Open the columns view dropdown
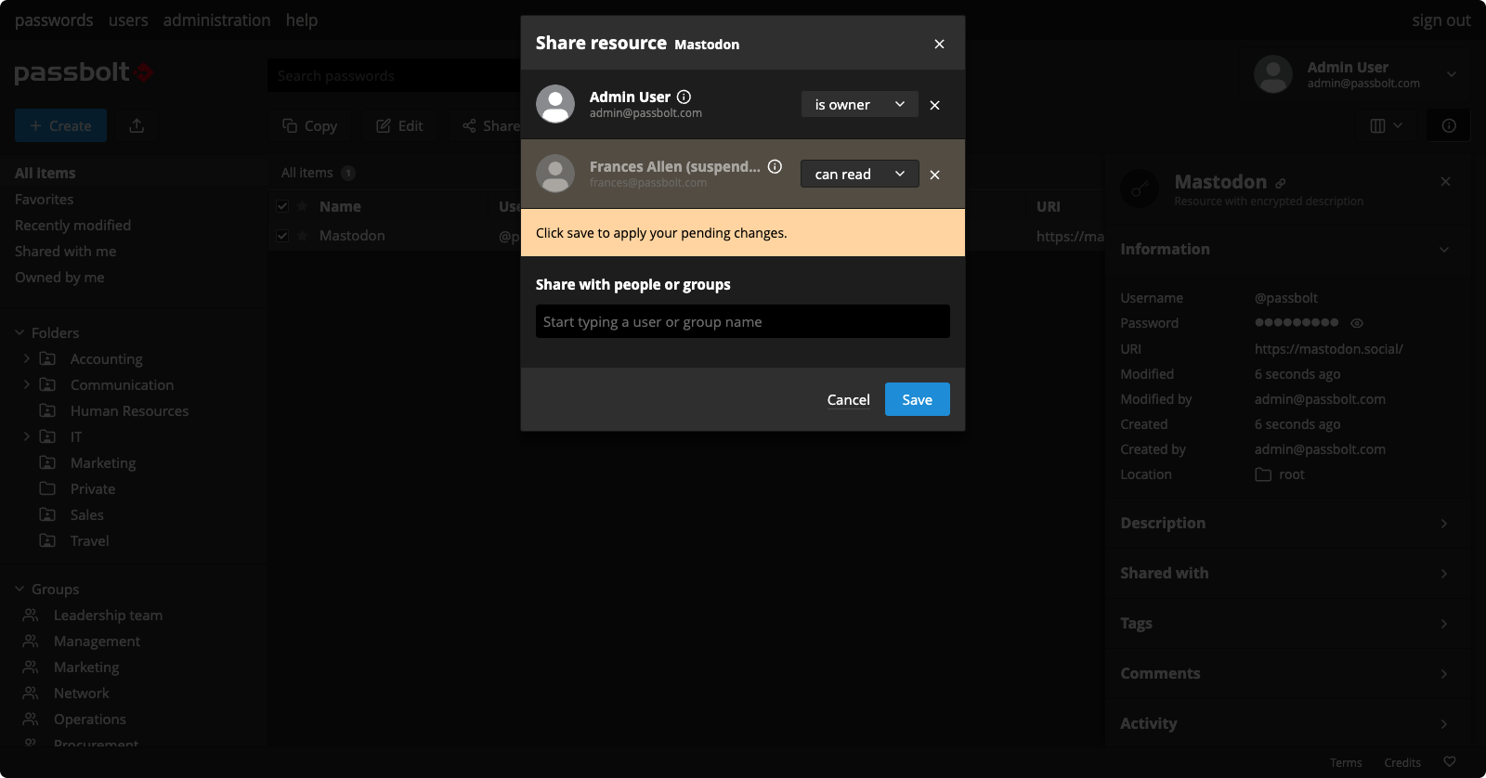 click(x=1386, y=125)
